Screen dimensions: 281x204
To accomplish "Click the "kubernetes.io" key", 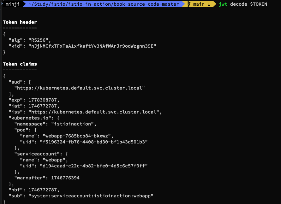I will [x=30, y=118].
